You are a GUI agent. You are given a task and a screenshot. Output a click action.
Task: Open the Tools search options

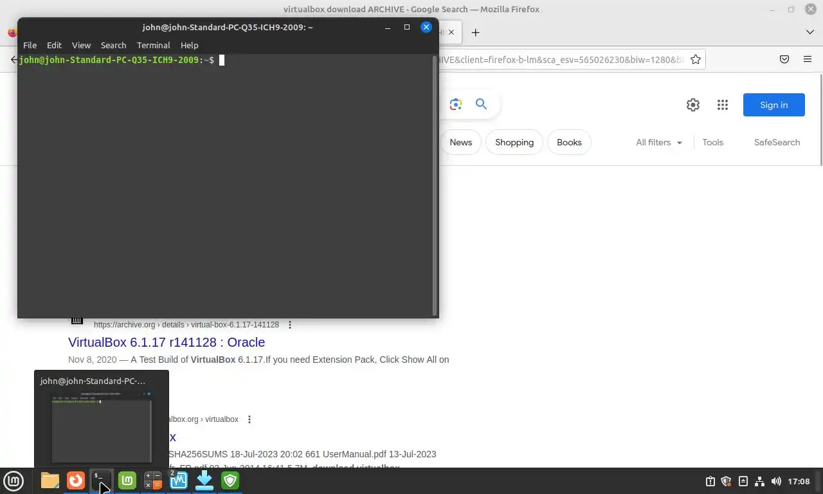click(x=712, y=142)
